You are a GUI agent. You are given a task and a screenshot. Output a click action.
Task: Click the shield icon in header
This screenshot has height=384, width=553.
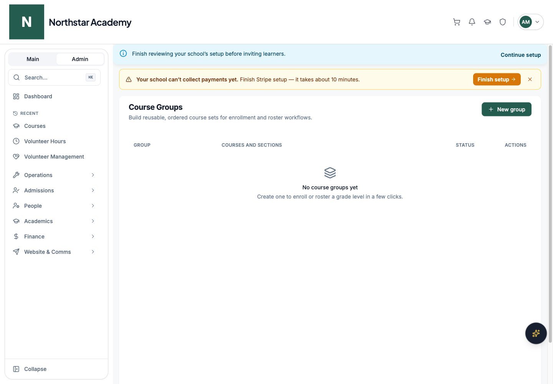503,22
